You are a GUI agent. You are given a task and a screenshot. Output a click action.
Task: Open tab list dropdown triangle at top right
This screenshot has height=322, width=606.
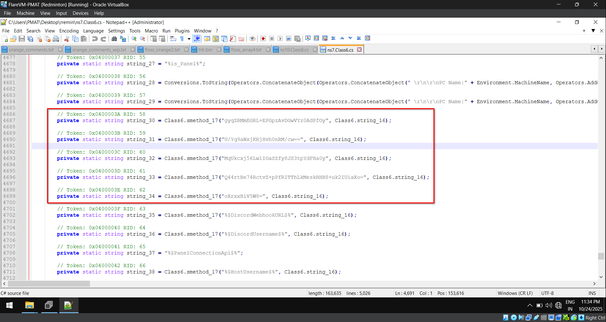(593, 31)
